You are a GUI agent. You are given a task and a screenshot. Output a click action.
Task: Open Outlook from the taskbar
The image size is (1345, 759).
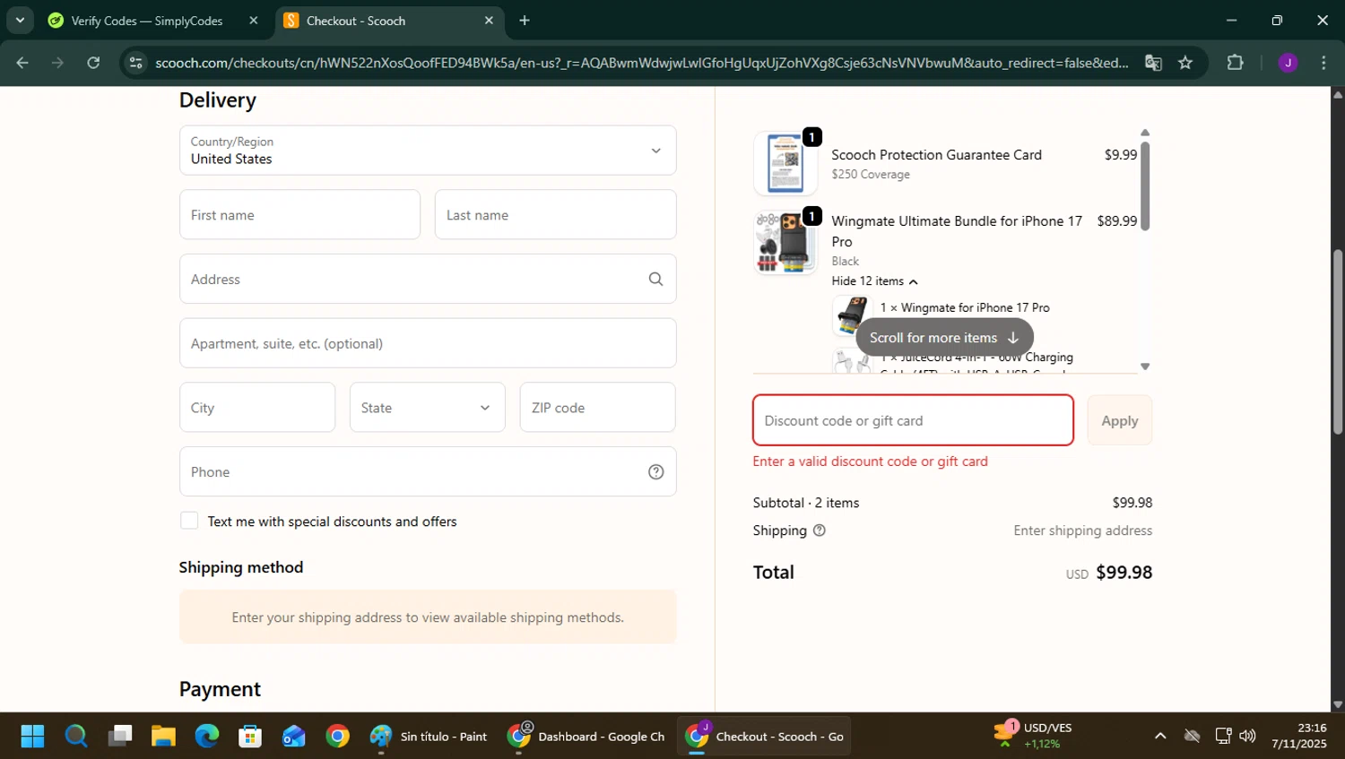pyautogui.click(x=294, y=737)
